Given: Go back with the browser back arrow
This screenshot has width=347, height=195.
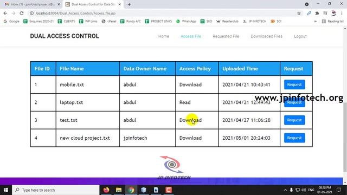Looking at the screenshot, I should pyautogui.click(x=5, y=13).
